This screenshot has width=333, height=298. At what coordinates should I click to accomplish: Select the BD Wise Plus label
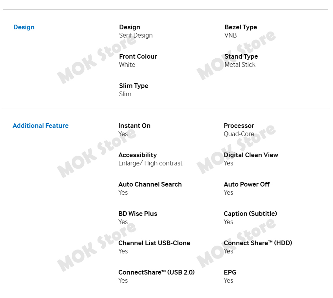[x=138, y=214]
